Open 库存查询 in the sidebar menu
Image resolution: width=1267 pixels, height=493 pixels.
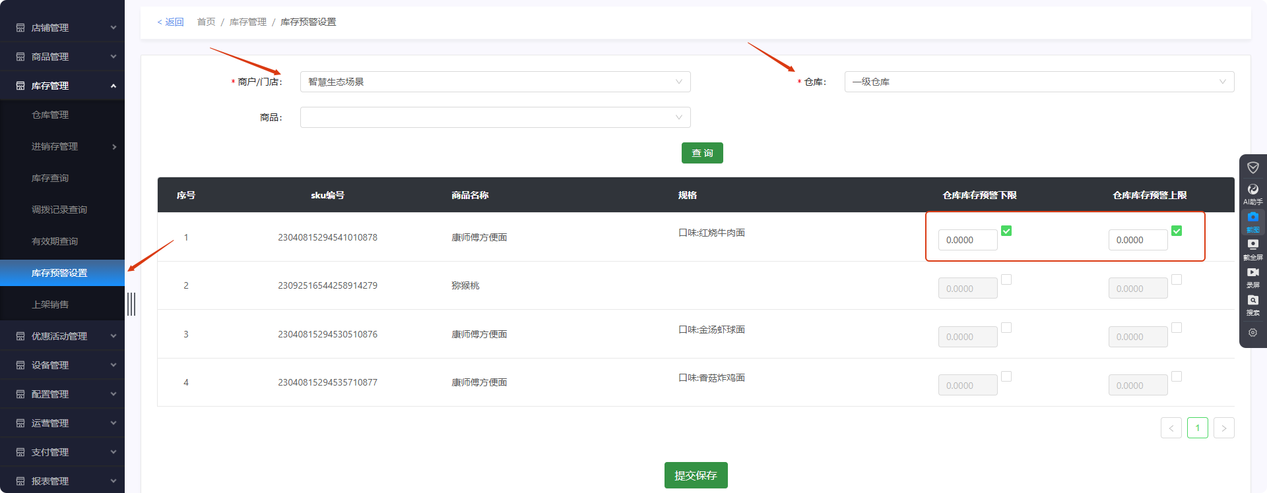(50, 178)
